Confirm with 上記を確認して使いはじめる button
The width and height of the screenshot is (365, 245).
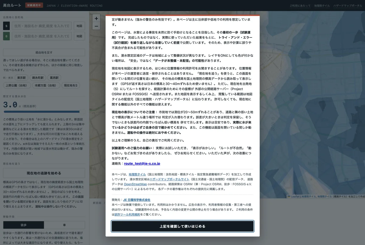tap(182, 226)
